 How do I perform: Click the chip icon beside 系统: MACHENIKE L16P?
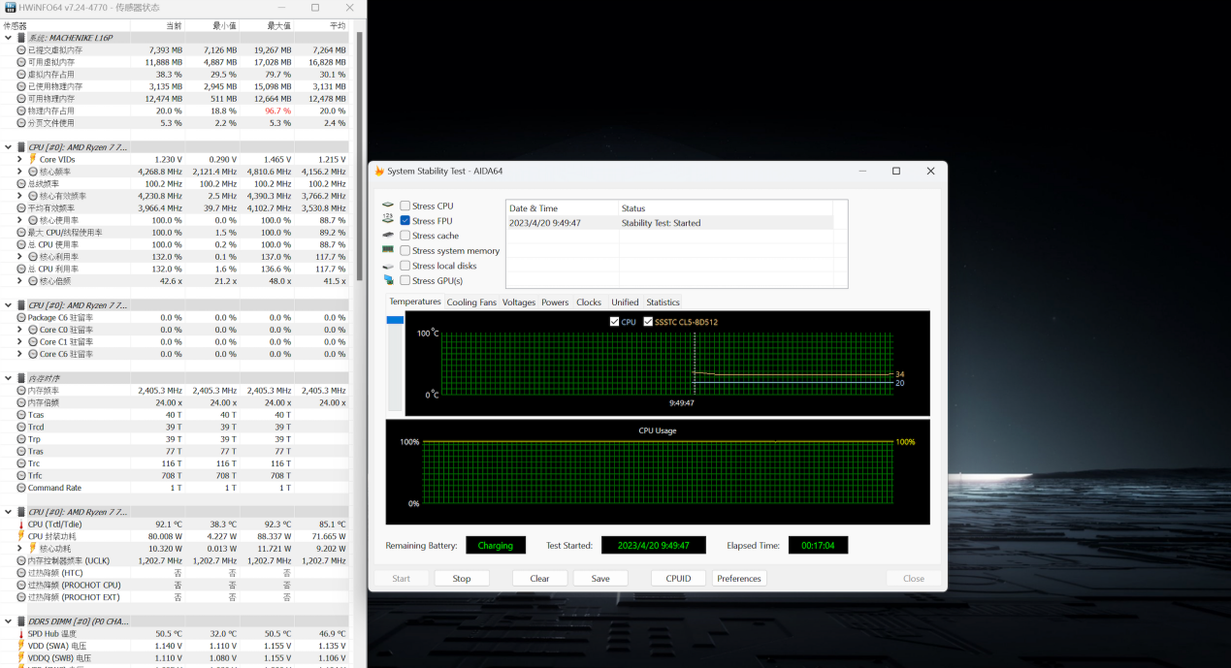[x=21, y=38]
